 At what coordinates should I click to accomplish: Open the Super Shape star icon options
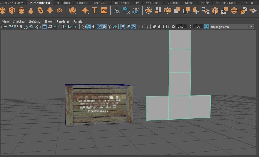pyautogui.click(x=85, y=10)
